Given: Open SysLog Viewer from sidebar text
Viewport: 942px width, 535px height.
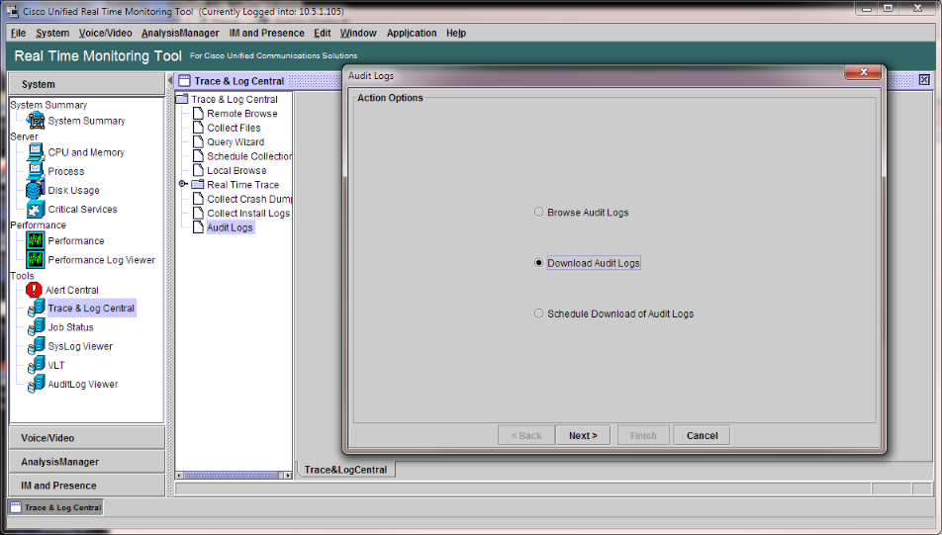Looking at the screenshot, I should (x=80, y=346).
